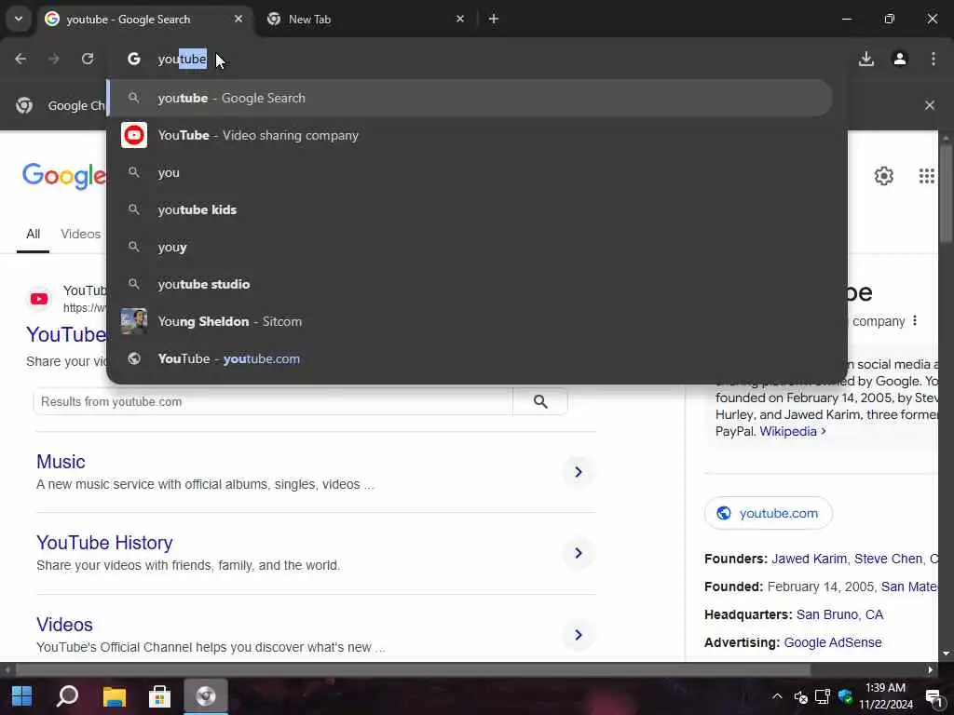Dismiss the Google Chrome infobar

coord(930,105)
